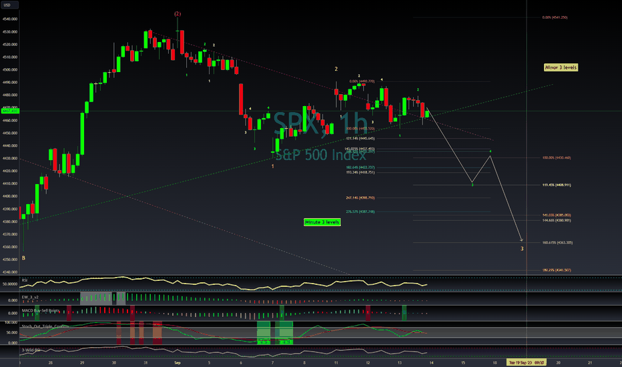Screen dimensions: 622x367
Task: Select the 144.66% (4380.981) Fibonacci level
Action: click(557, 220)
